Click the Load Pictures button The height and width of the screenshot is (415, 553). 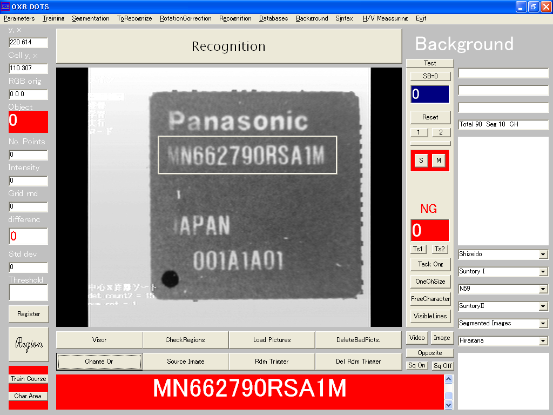pos(272,340)
